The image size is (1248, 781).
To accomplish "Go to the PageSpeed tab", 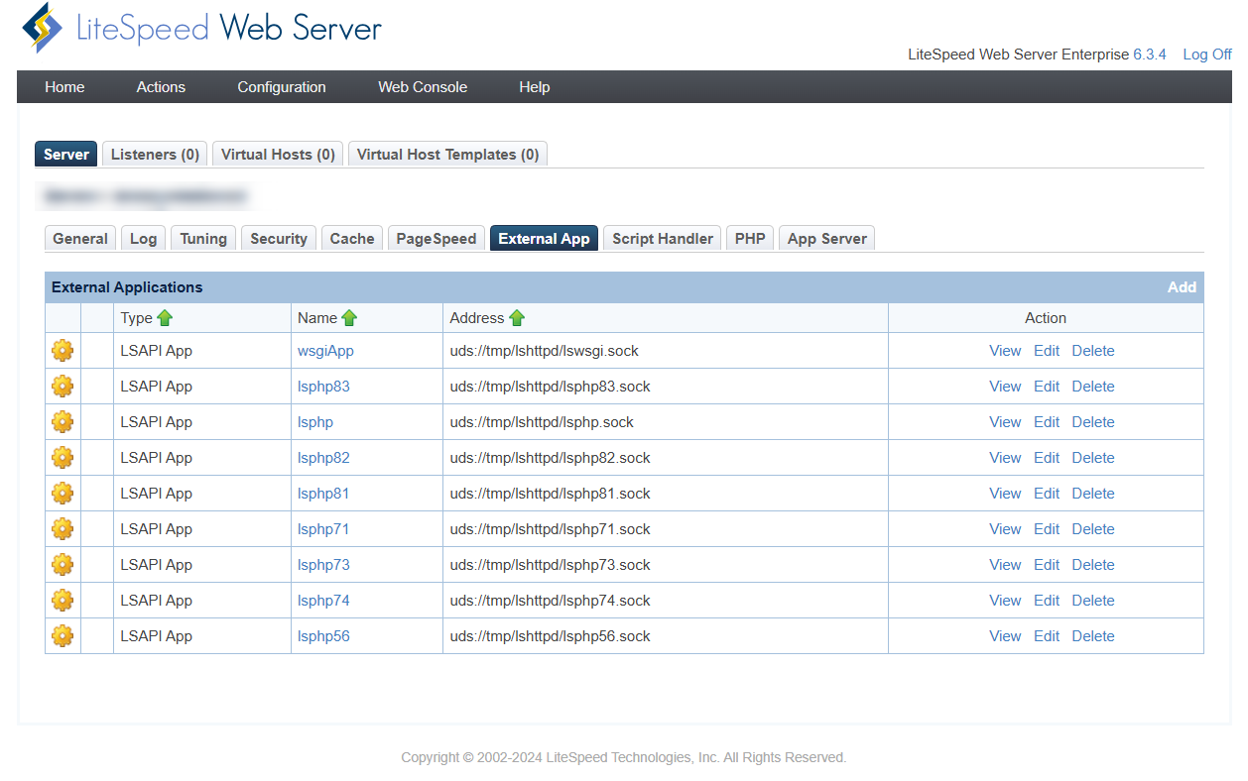I will pyautogui.click(x=437, y=239).
